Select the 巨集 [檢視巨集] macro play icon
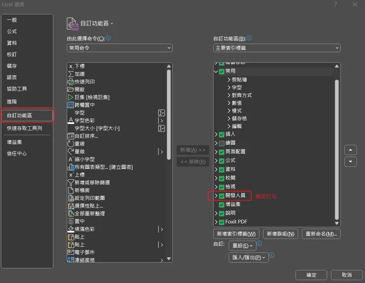Screen dimensions: 365x283 pos(71,97)
